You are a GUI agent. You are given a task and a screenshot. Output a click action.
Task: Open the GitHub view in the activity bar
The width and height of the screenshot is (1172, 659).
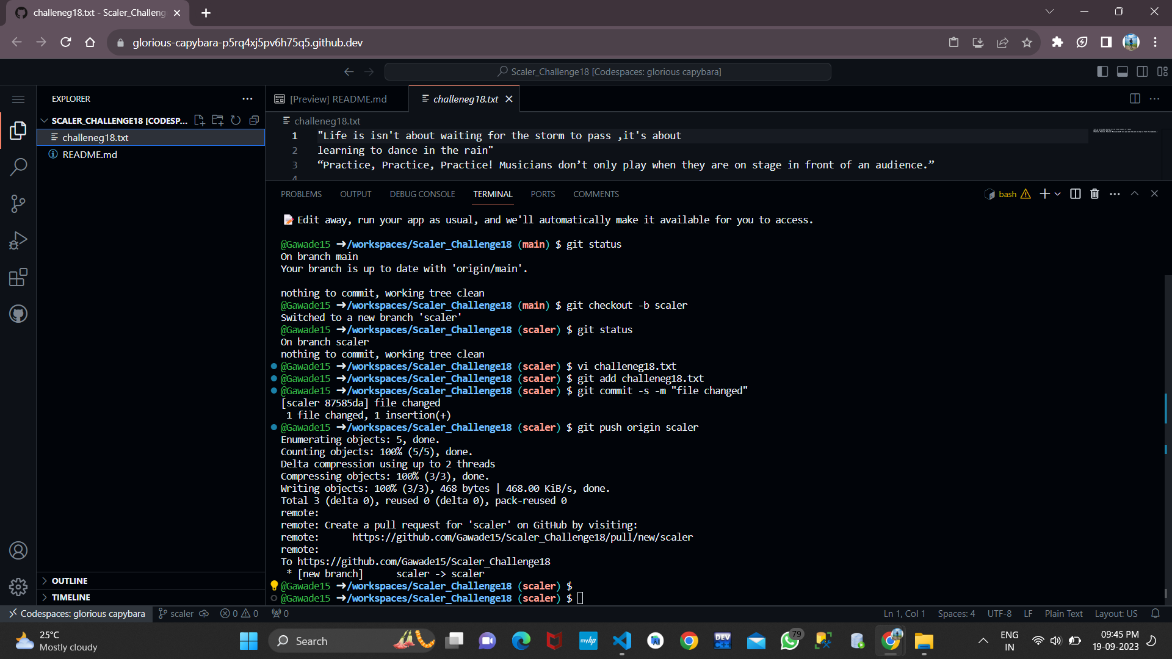(x=18, y=314)
